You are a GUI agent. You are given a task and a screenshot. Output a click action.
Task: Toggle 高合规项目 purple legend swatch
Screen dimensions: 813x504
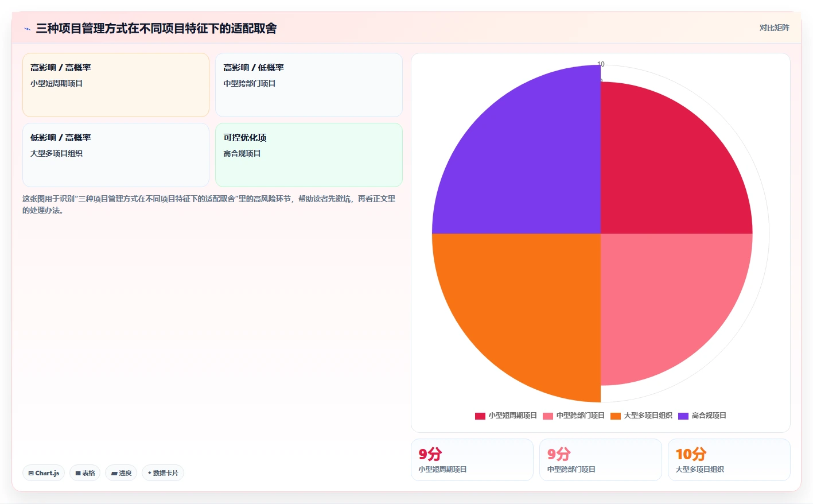pyautogui.click(x=683, y=416)
